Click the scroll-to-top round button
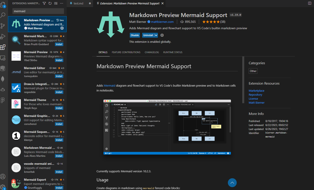The width and height of the screenshot is (314, 190). [x=232, y=183]
